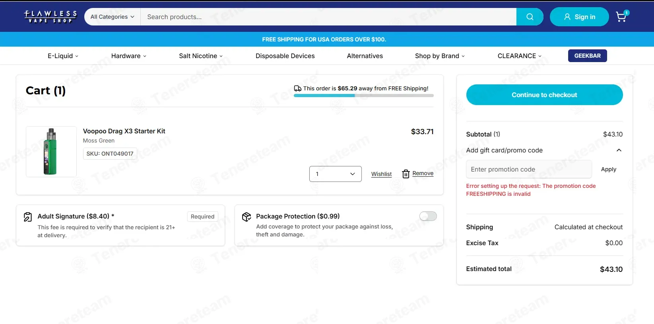Continue to checkout

(544, 95)
